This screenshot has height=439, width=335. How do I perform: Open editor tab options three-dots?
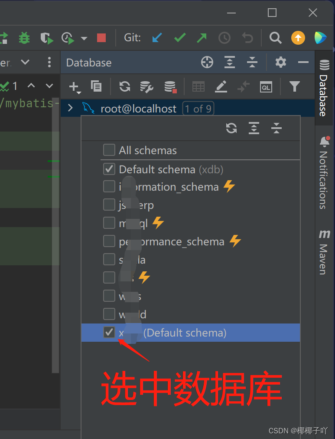[49, 62]
